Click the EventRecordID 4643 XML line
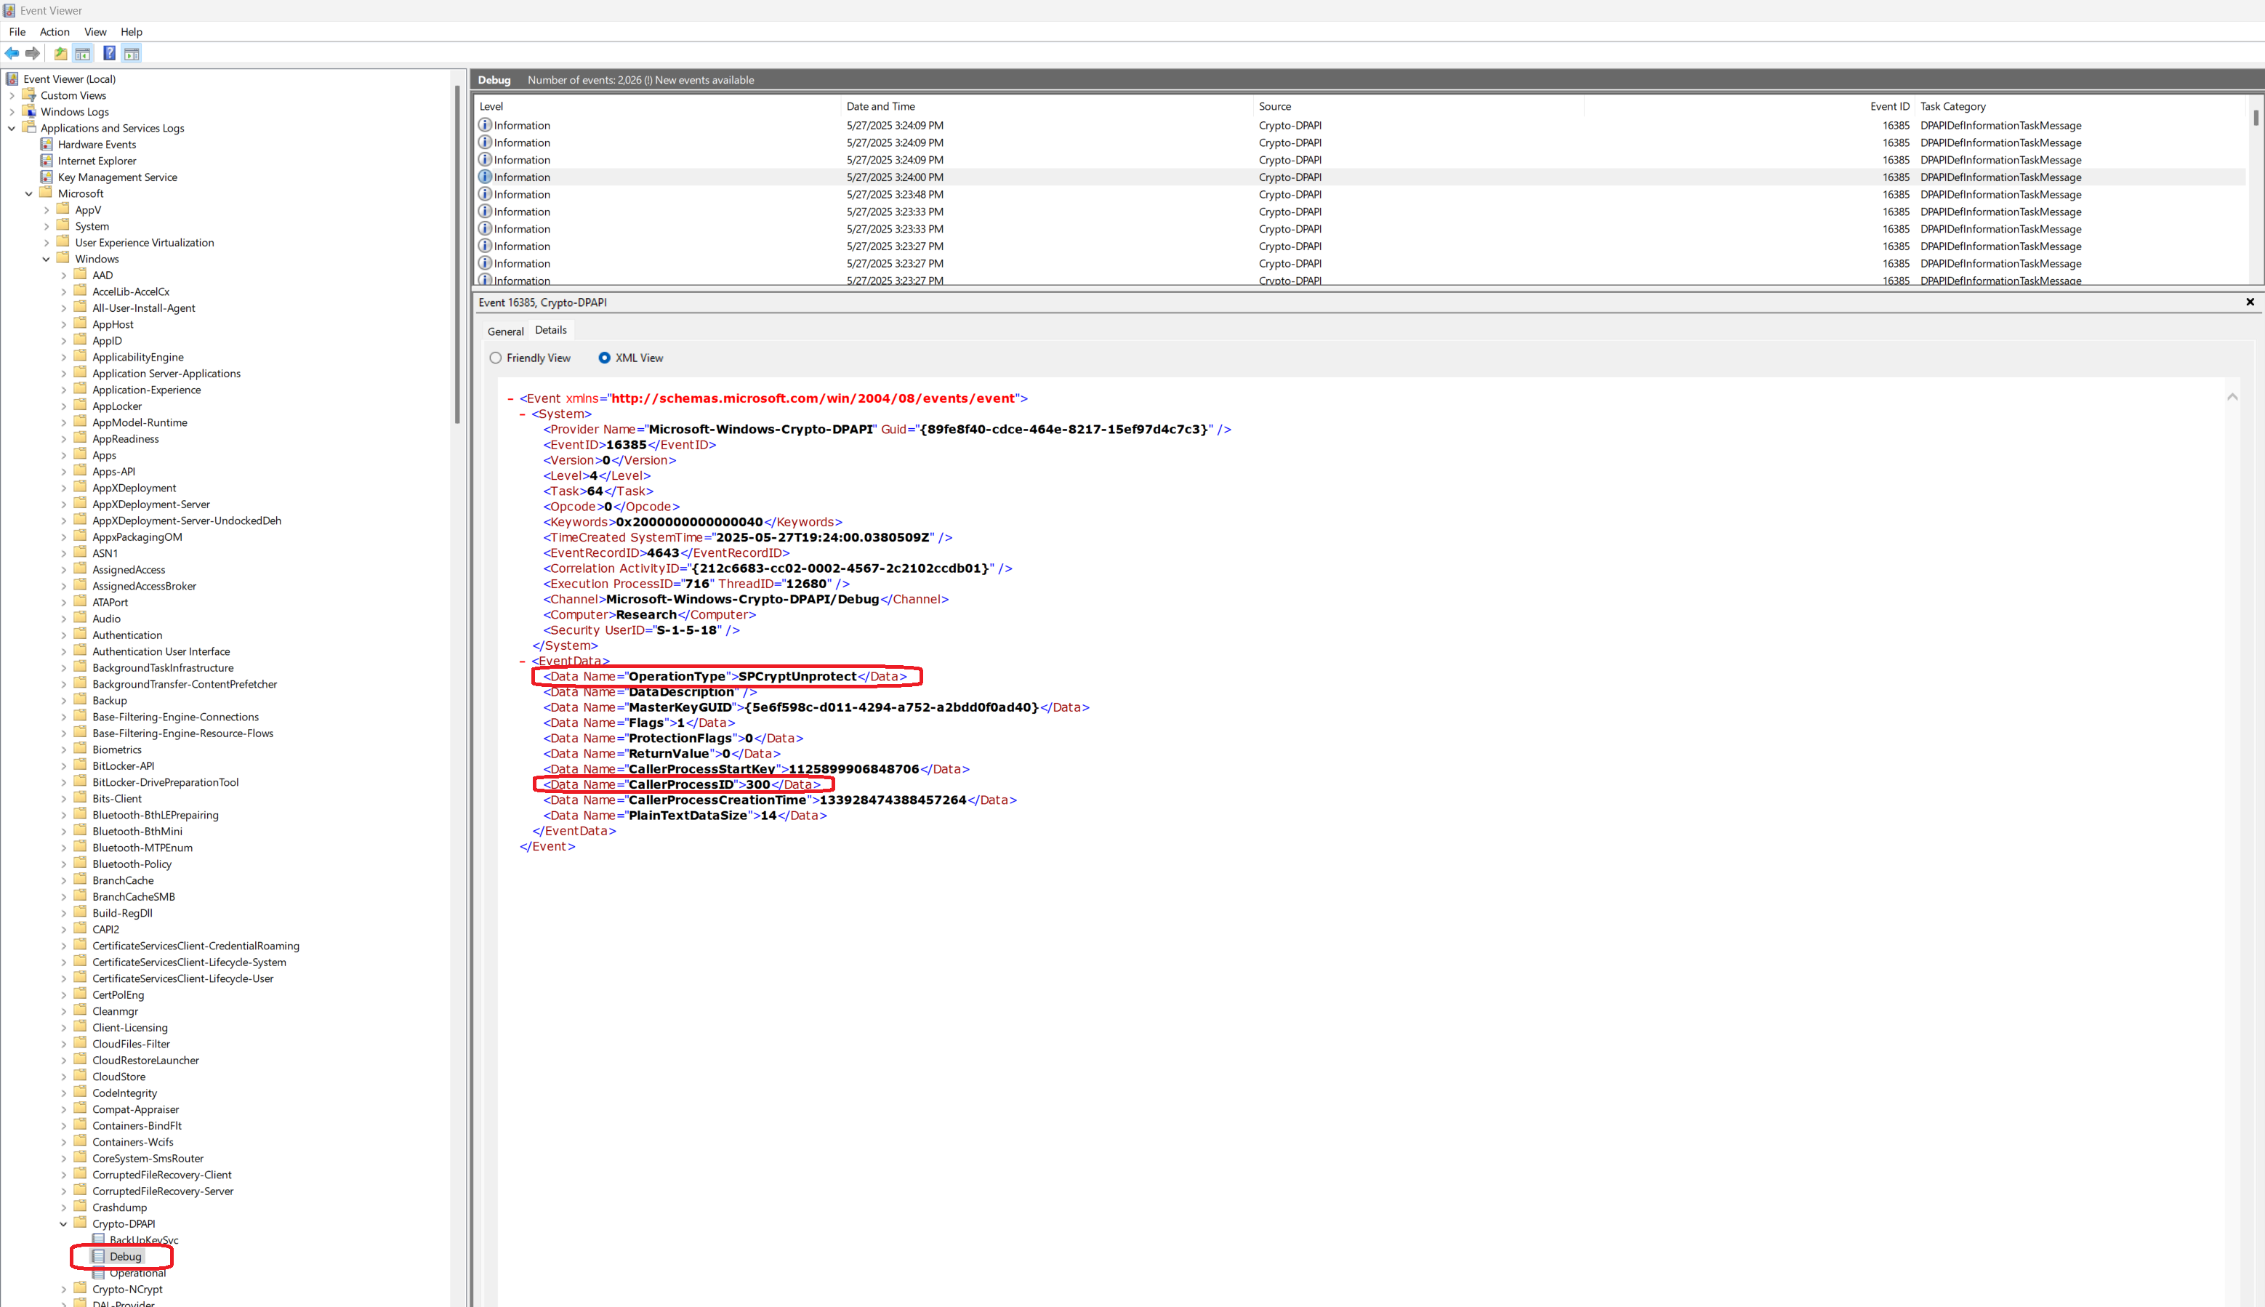 666,554
